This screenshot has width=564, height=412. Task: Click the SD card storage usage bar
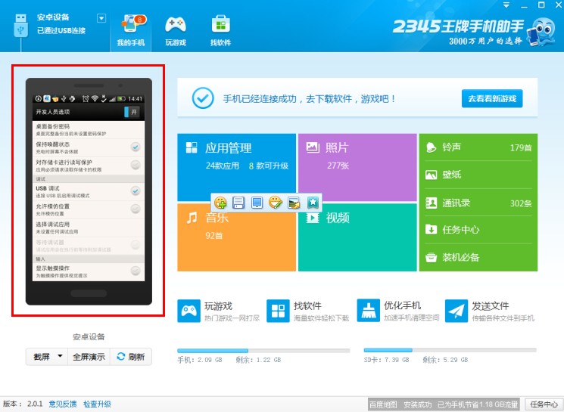point(450,350)
